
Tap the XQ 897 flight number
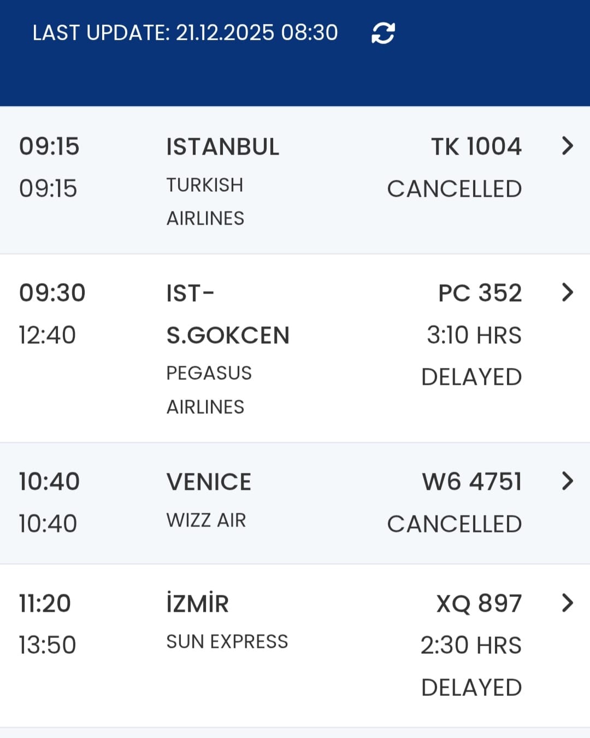point(479,604)
